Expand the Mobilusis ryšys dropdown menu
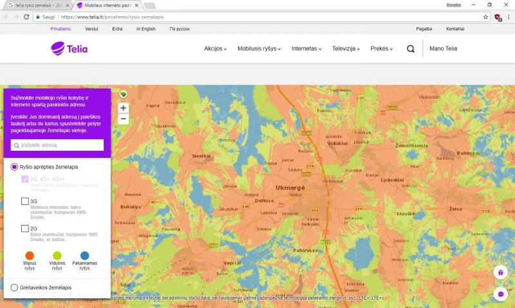 [259, 49]
